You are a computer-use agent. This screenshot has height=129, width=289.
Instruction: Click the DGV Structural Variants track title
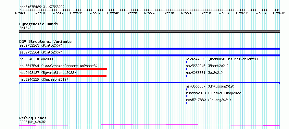(x=45, y=41)
